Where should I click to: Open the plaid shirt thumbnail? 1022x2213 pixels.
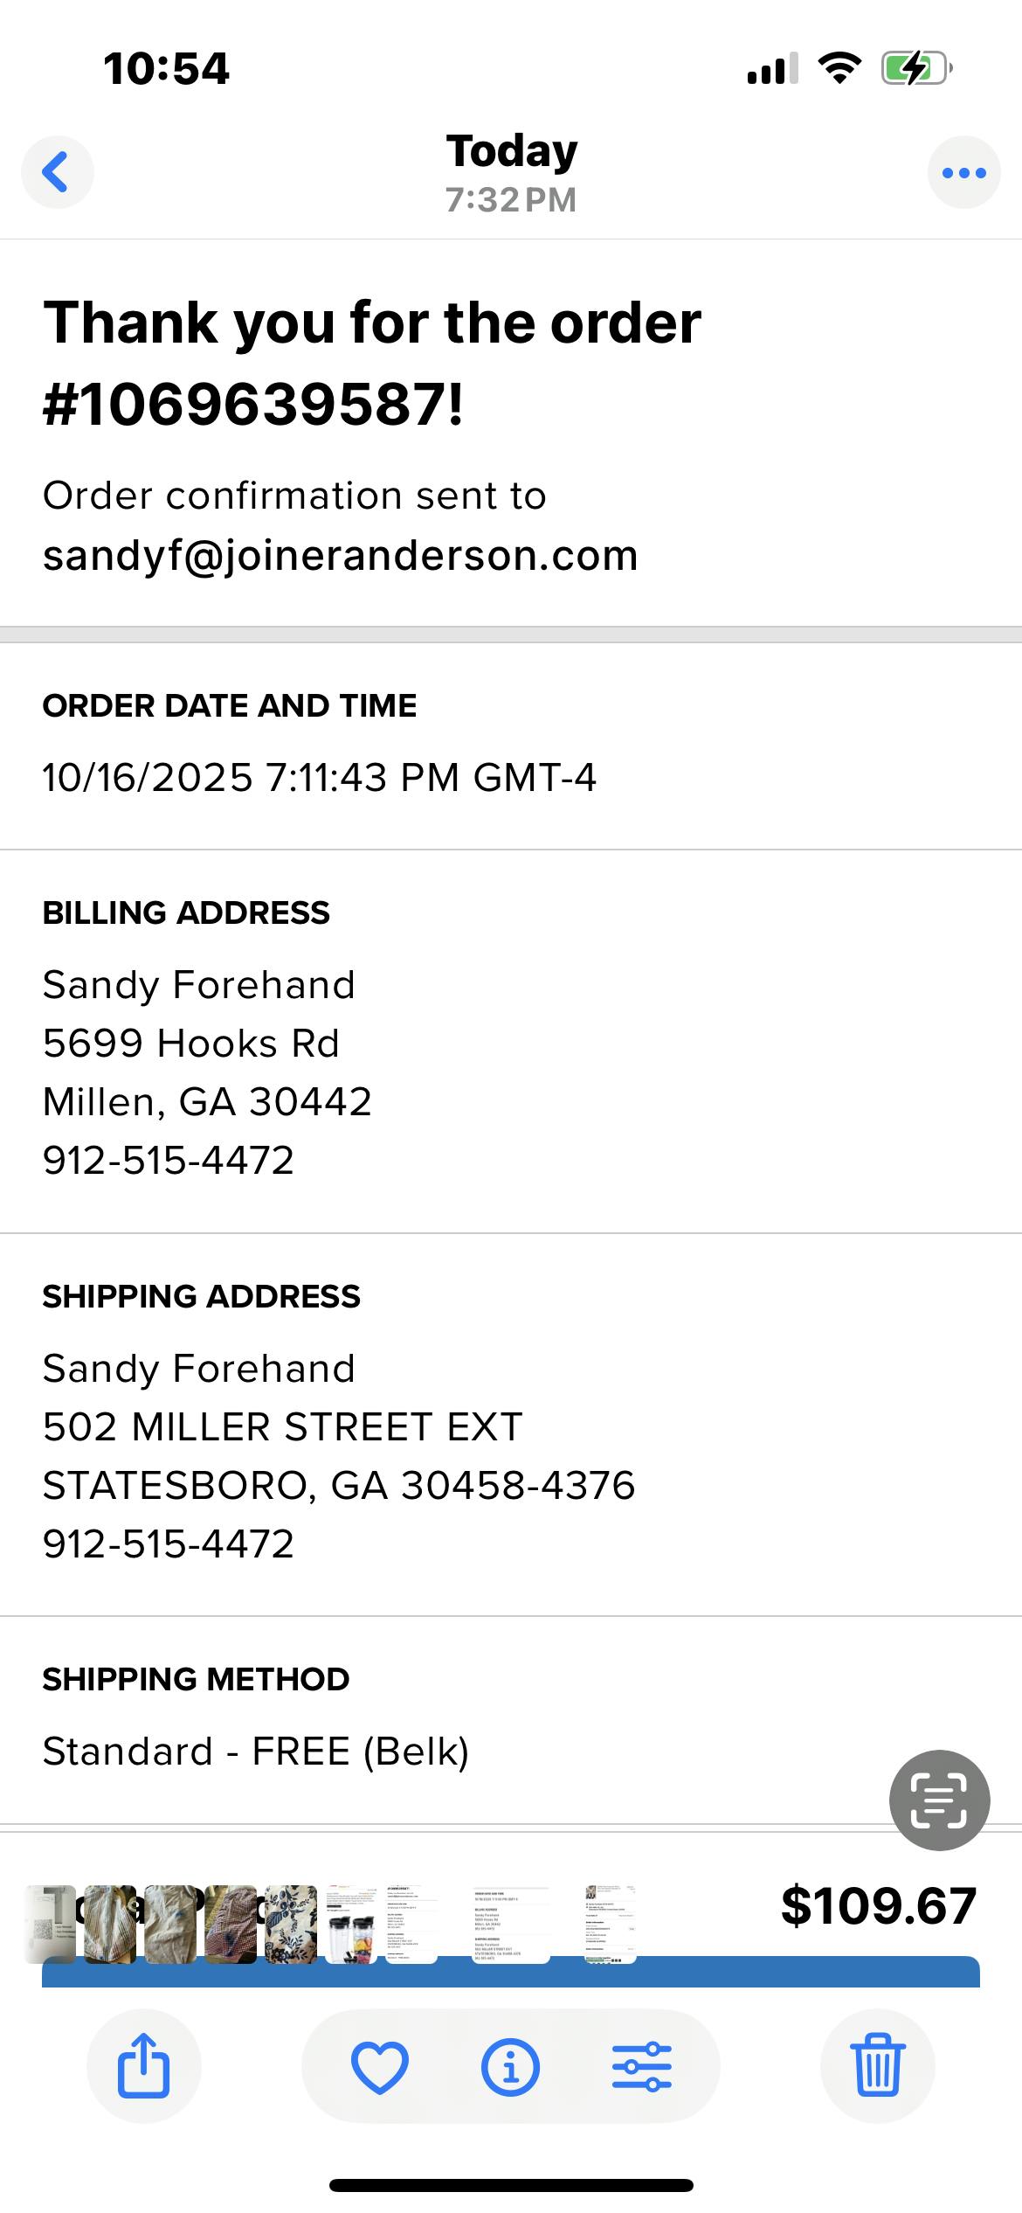[x=231, y=1925]
